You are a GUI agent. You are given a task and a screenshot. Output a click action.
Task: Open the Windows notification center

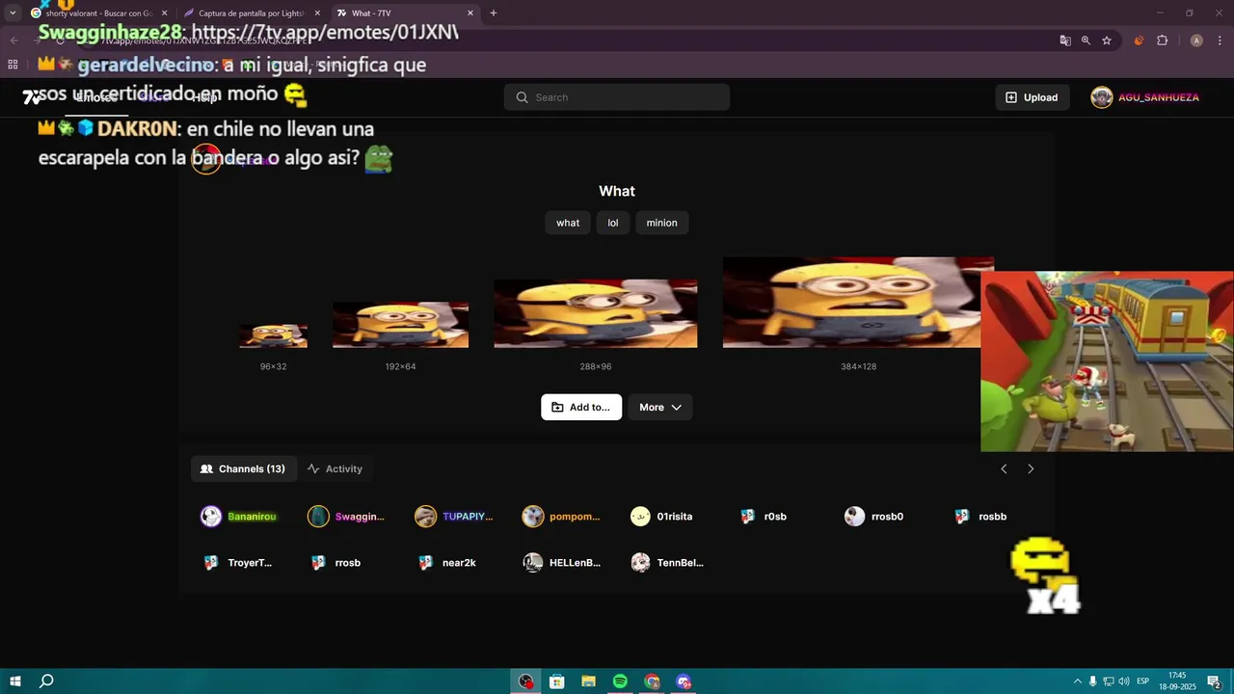[x=1214, y=681]
